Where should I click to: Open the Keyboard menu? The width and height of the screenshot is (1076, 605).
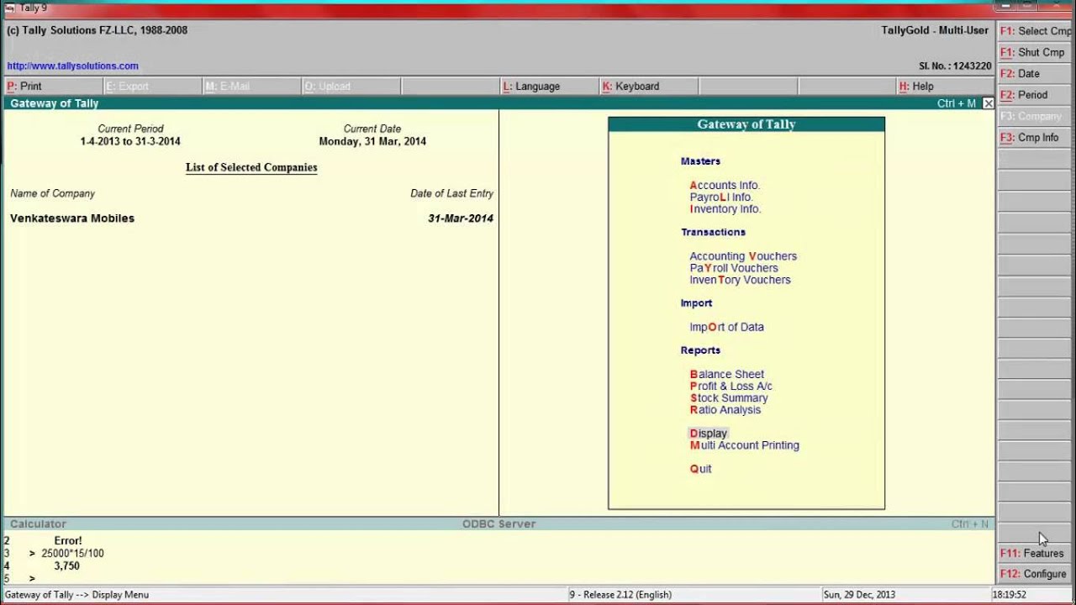tap(648, 86)
